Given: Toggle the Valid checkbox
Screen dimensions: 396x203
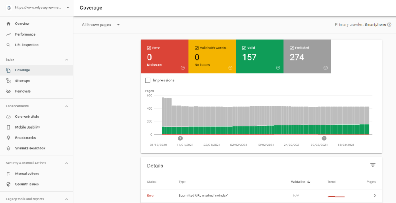Looking at the screenshot, I should [x=244, y=48].
